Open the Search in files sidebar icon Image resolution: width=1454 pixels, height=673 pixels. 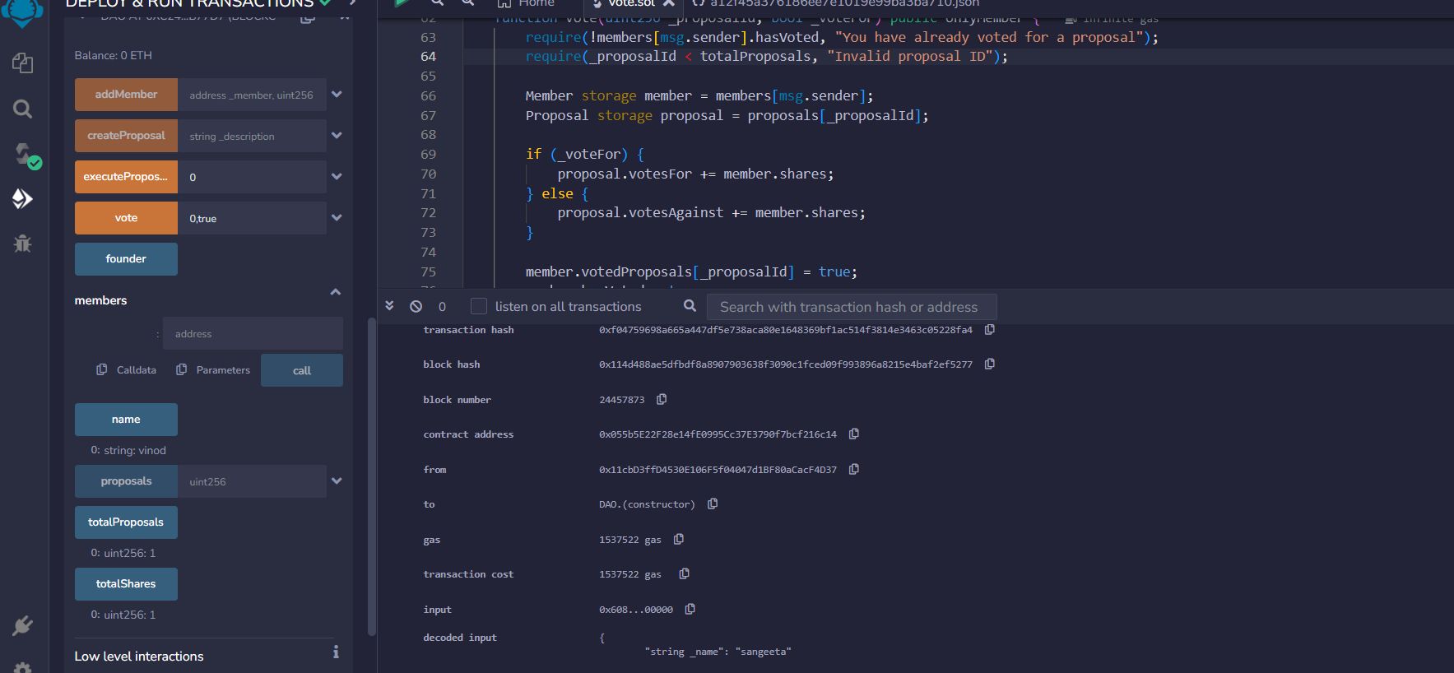[x=23, y=109]
